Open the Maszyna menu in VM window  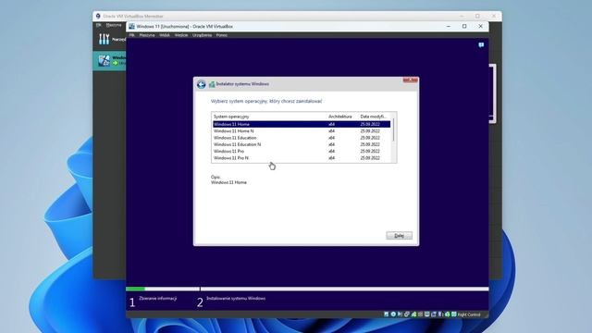[147, 35]
